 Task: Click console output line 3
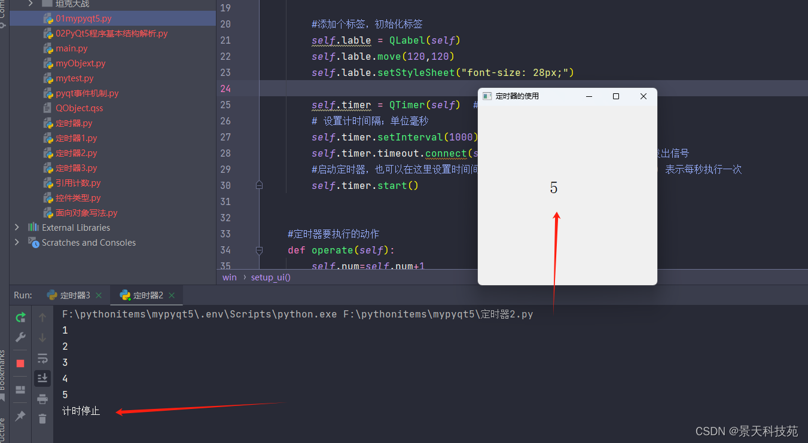tap(65, 362)
